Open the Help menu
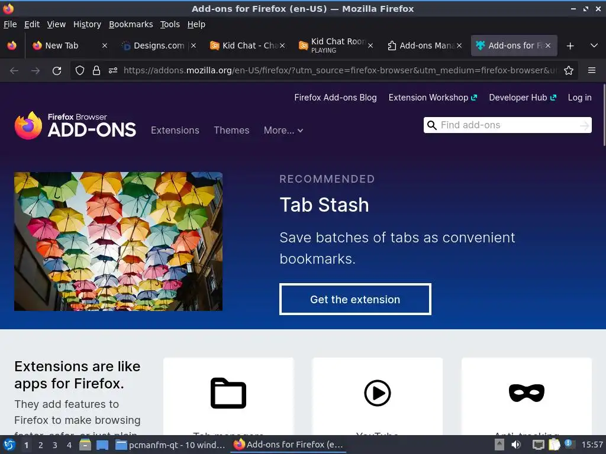 coord(196,24)
